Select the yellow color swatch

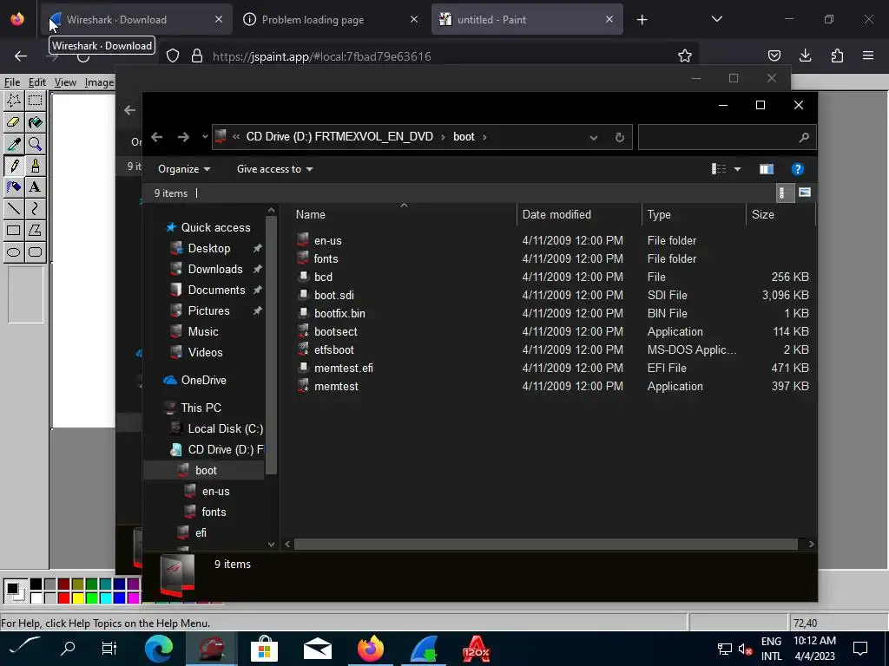tap(77, 598)
